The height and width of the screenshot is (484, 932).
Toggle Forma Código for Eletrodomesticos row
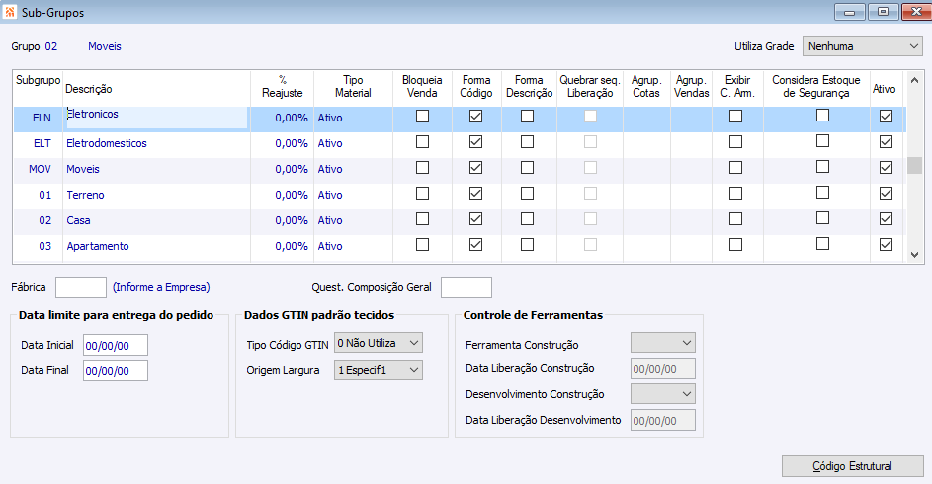[475, 142]
